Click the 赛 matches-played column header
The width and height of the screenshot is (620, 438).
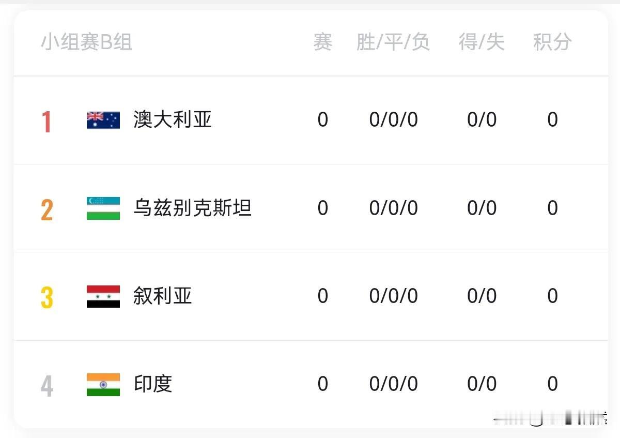pyautogui.click(x=322, y=42)
